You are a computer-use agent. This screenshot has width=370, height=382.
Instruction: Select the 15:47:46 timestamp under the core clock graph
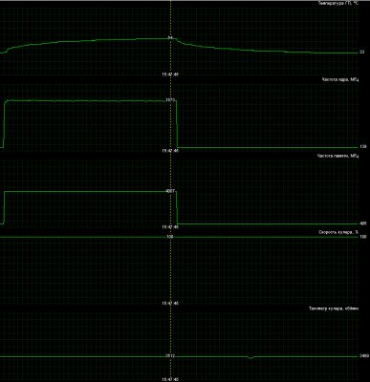point(170,151)
